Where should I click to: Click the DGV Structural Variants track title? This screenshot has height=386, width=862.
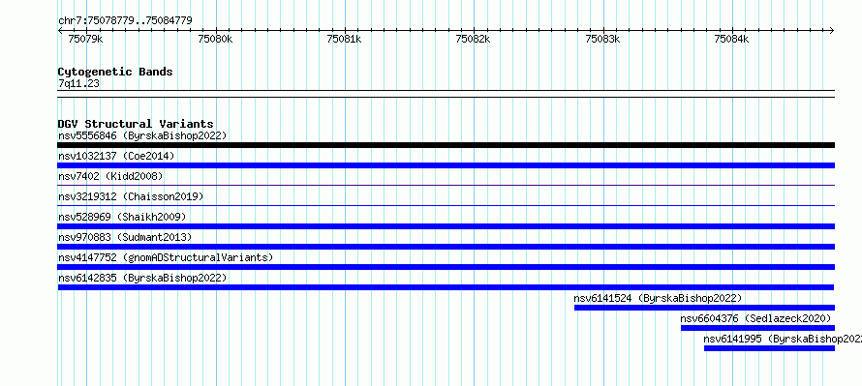(136, 124)
